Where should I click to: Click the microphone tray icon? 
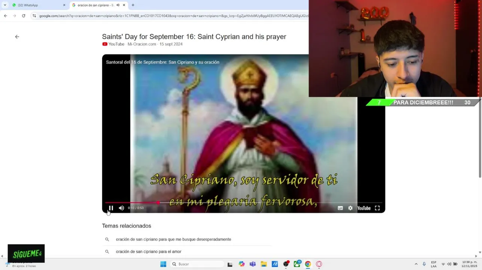point(424,264)
